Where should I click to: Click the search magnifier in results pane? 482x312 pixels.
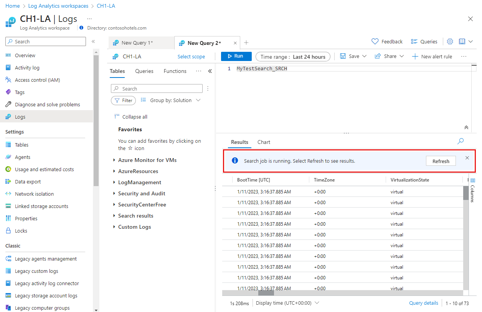coord(461,141)
